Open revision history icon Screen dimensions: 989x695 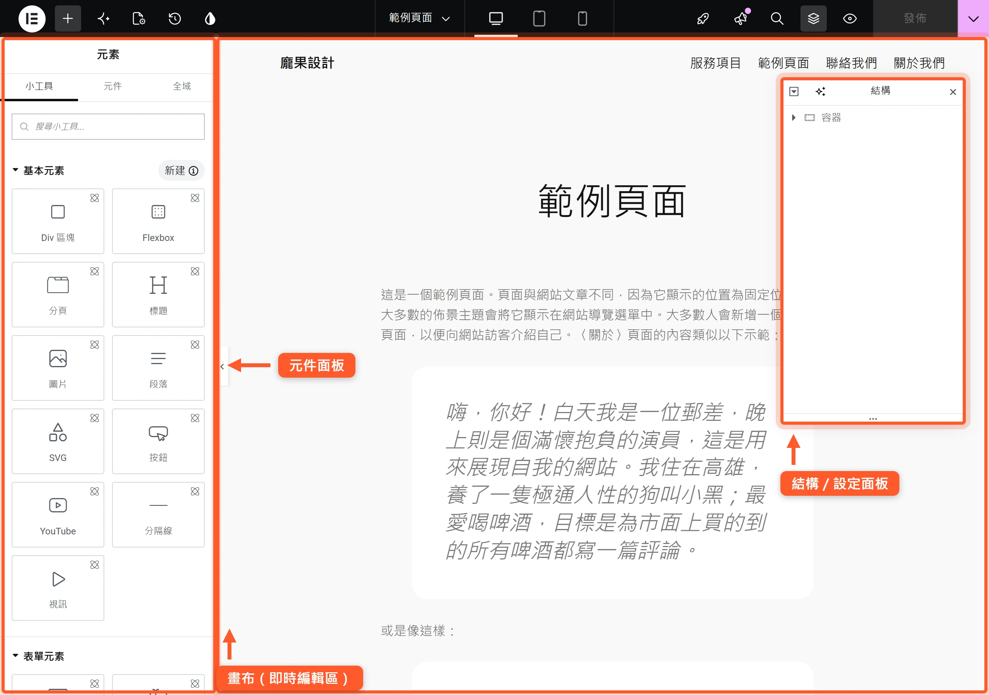175,19
